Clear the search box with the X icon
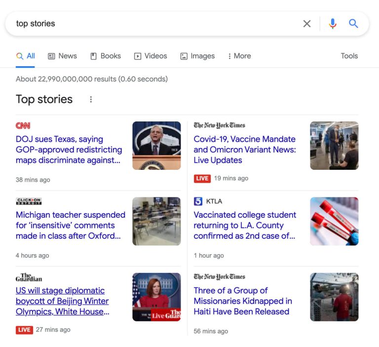 coord(307,24)
